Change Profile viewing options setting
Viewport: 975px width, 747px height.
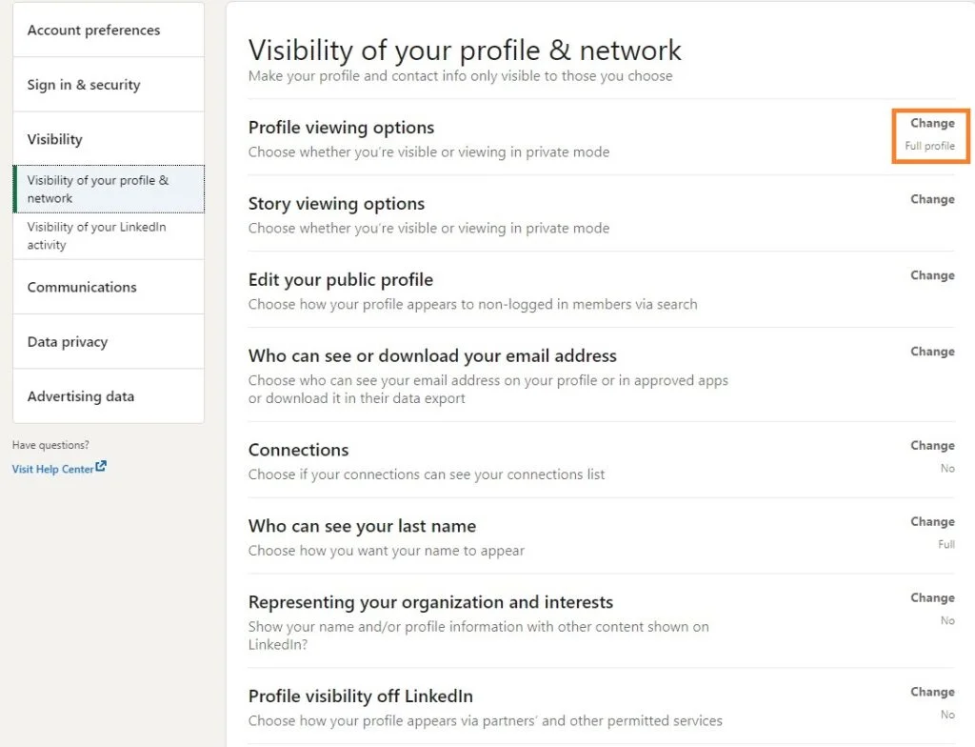[x=932, y=123]
